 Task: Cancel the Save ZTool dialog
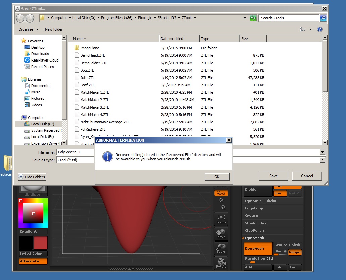coord(307,176)
